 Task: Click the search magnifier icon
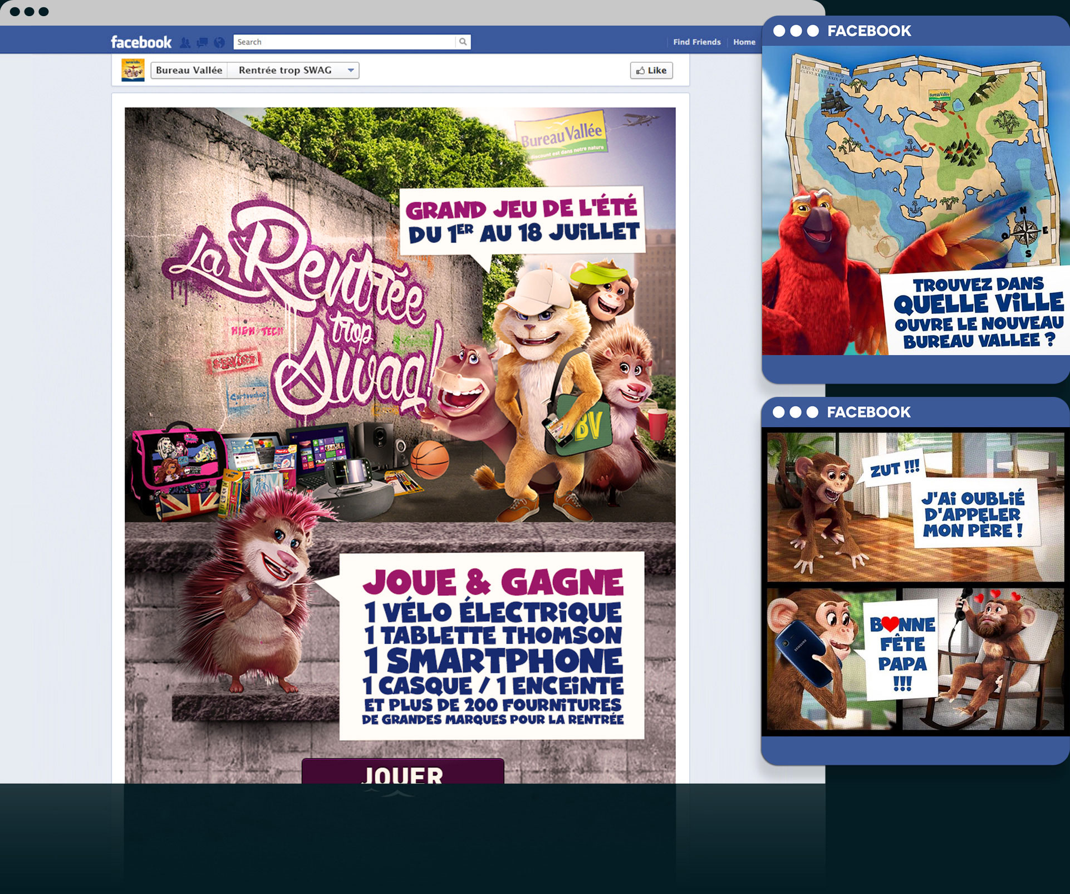pos(463,42)
